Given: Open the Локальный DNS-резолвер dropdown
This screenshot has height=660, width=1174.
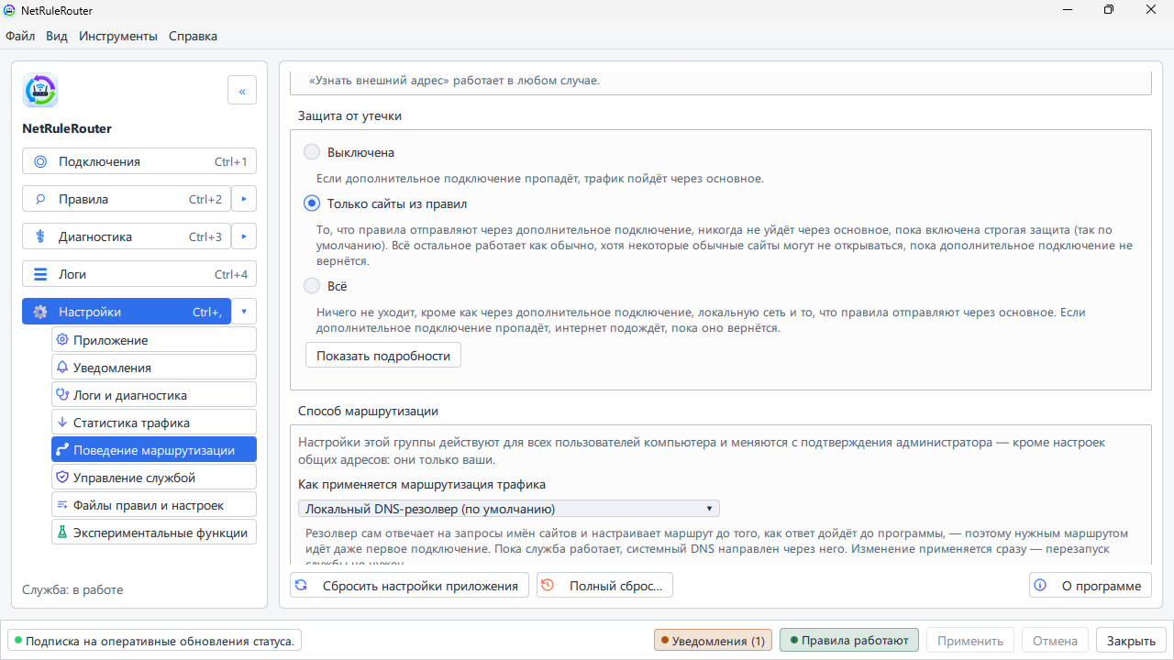Looking at the screenshot, I should 509,509.
